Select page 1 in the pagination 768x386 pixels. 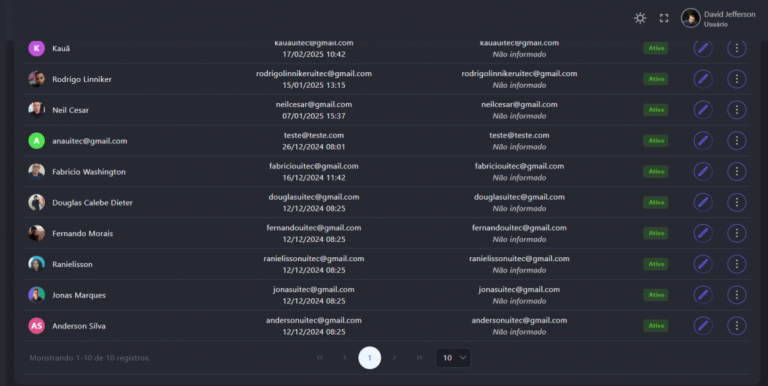tap(370, 358)
